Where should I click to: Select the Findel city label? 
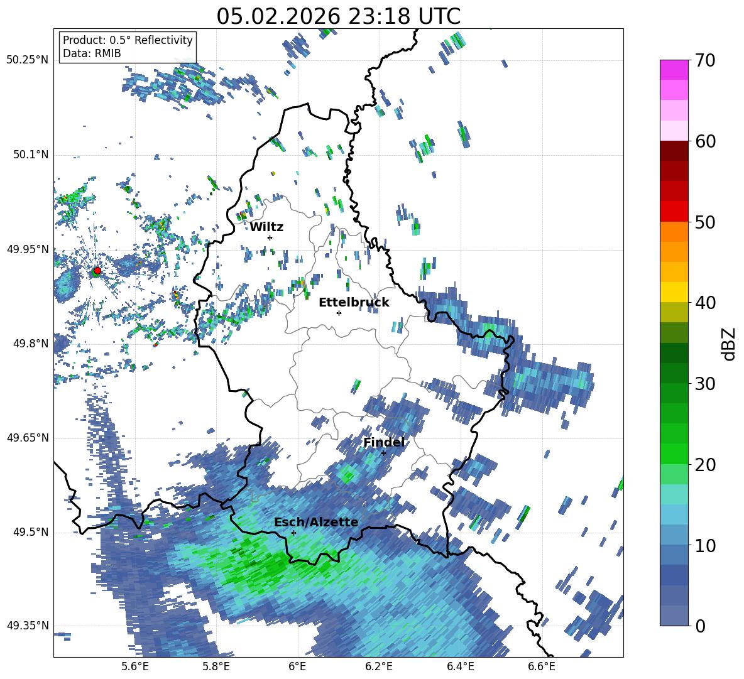click(x=384, y=442)
